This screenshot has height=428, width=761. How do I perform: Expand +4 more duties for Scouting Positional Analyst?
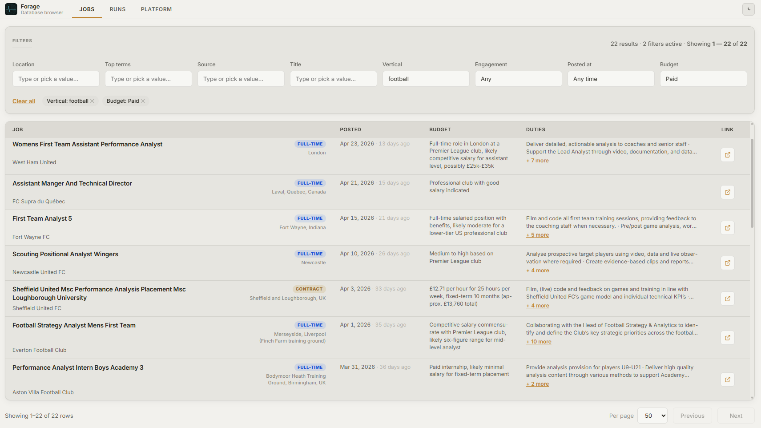pyautogui.click(x=537, y=271)
